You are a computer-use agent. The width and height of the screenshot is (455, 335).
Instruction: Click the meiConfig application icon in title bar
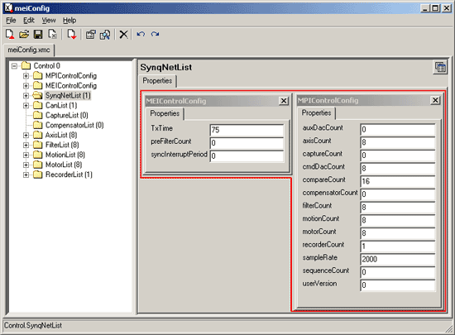[9, 8]
